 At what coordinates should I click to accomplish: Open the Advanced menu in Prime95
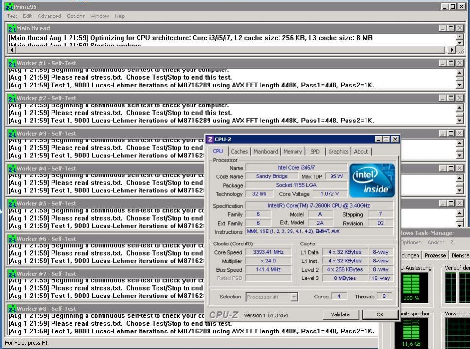pyautogui.click(x=49, y=16)
